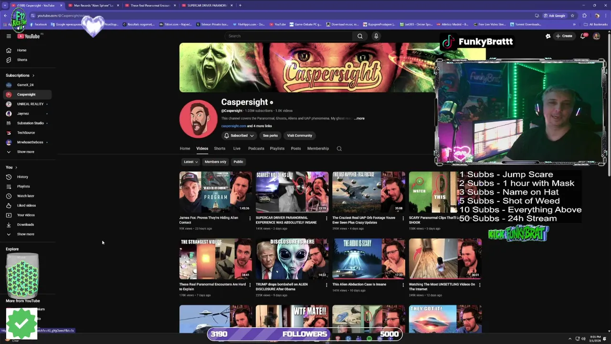Bookmark this page with star icon

pyautogui.click(x=572, y=15)
